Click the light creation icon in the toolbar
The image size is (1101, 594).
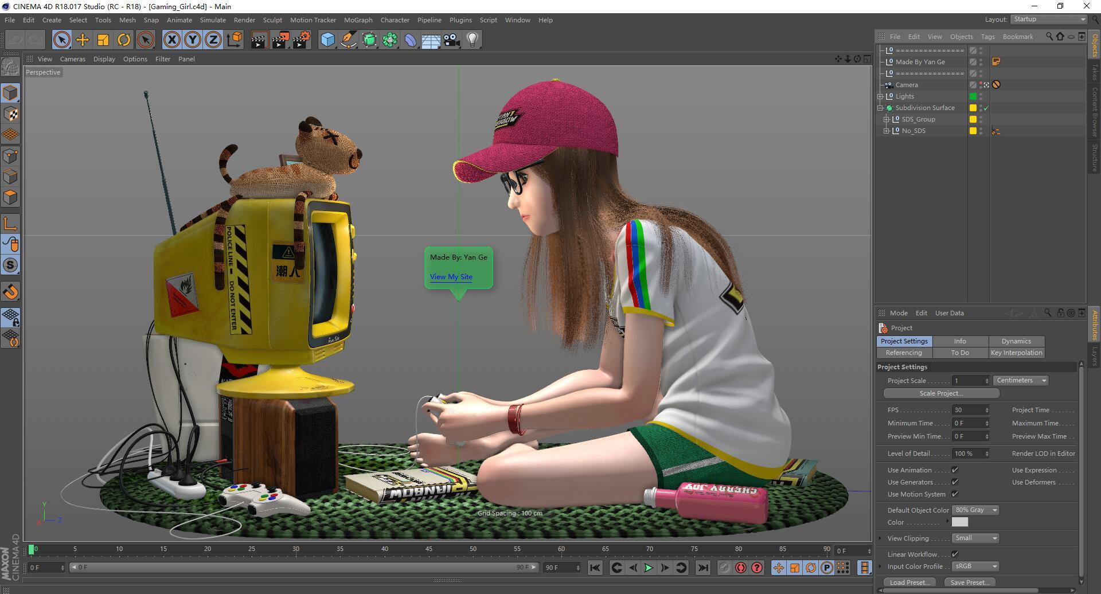pyautogui.click(x=471, y=40)
